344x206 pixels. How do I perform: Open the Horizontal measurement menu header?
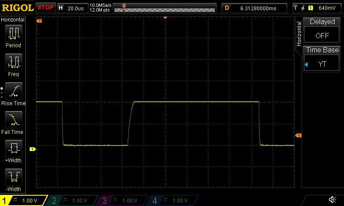pyautogui.click(x=13, y=20)
